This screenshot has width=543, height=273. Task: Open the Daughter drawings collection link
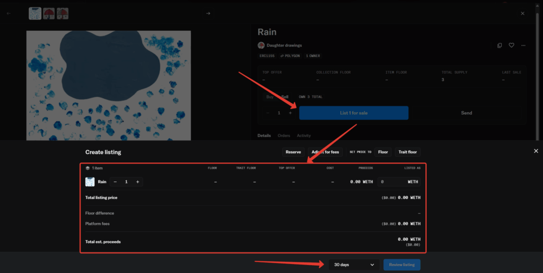tap(284, 46)
